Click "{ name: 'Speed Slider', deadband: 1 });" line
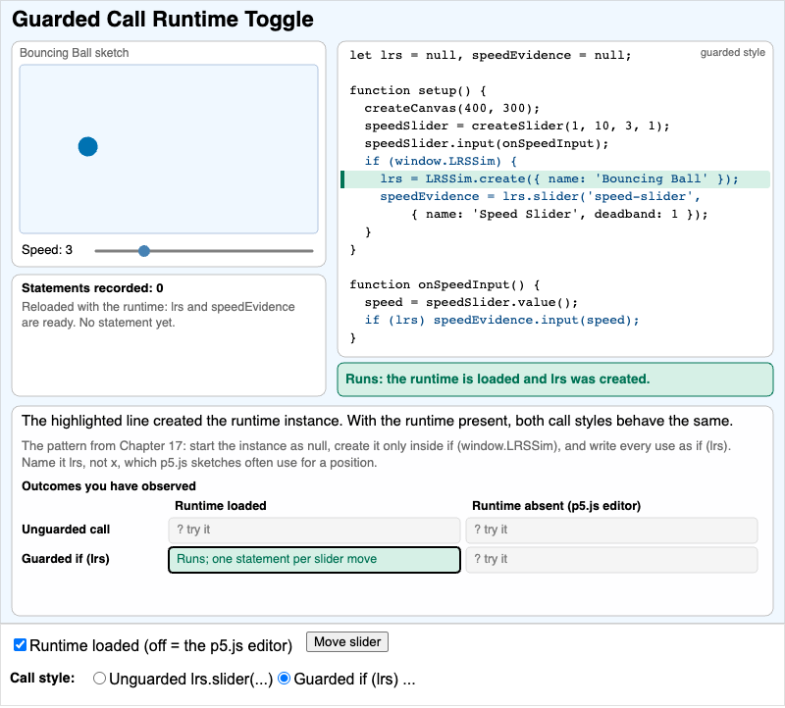Image resolution: width=785 pixels, height=708 pixels. (x=559, y=214)
